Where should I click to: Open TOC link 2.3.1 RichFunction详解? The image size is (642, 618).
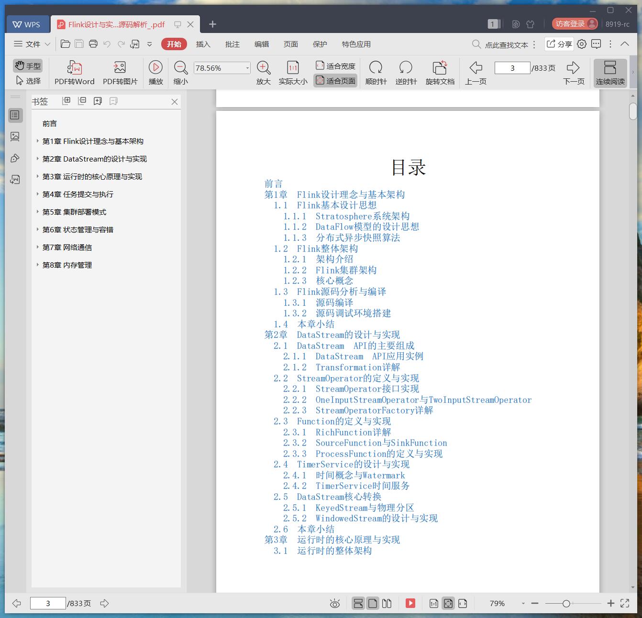coord(337,432)
